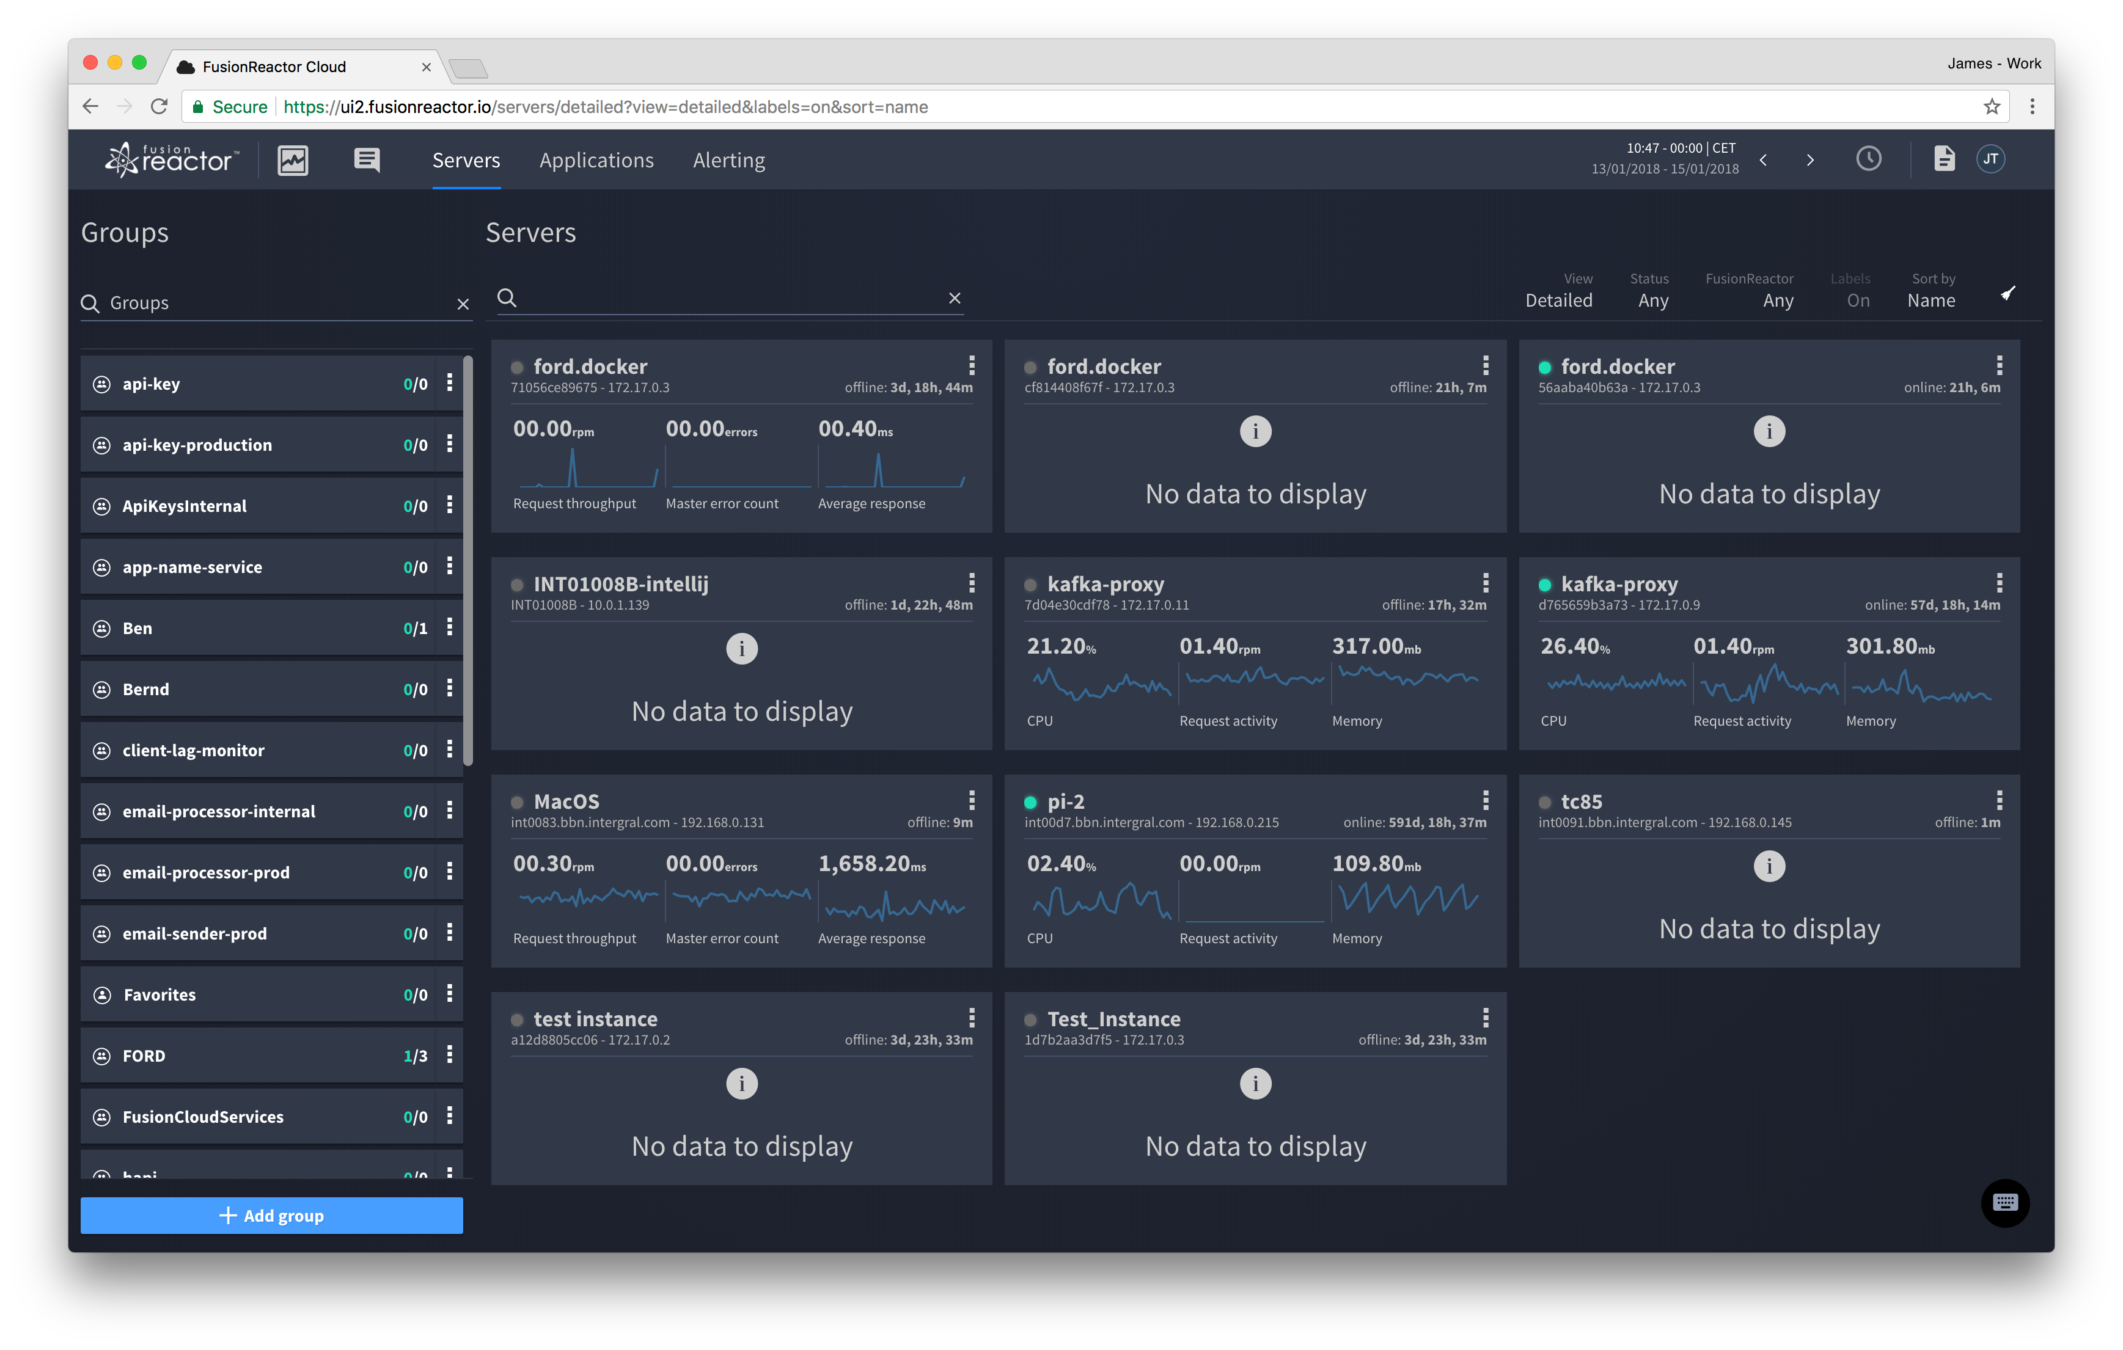
Task: Click info icon on tc85 card
Action: click(x=1769, y=866)
